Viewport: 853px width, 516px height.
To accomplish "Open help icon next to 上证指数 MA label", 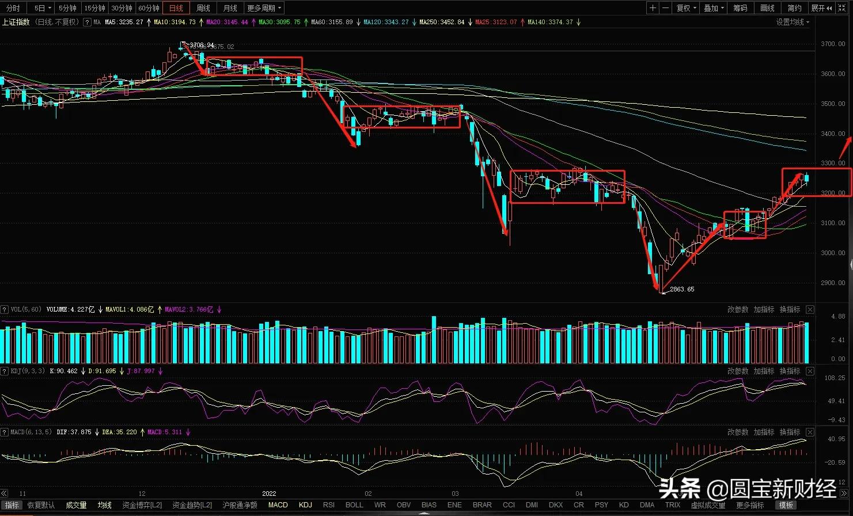I will (87, 22).
